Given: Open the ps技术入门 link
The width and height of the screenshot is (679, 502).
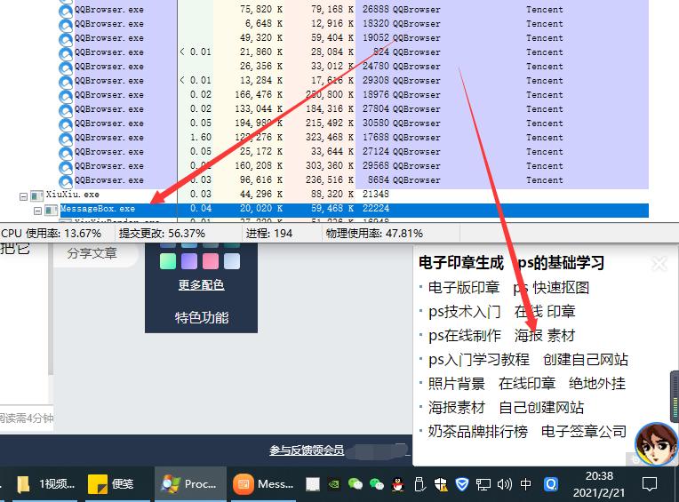Looking at the screenshot, I should pyautogui.click(x=465, y=312).
